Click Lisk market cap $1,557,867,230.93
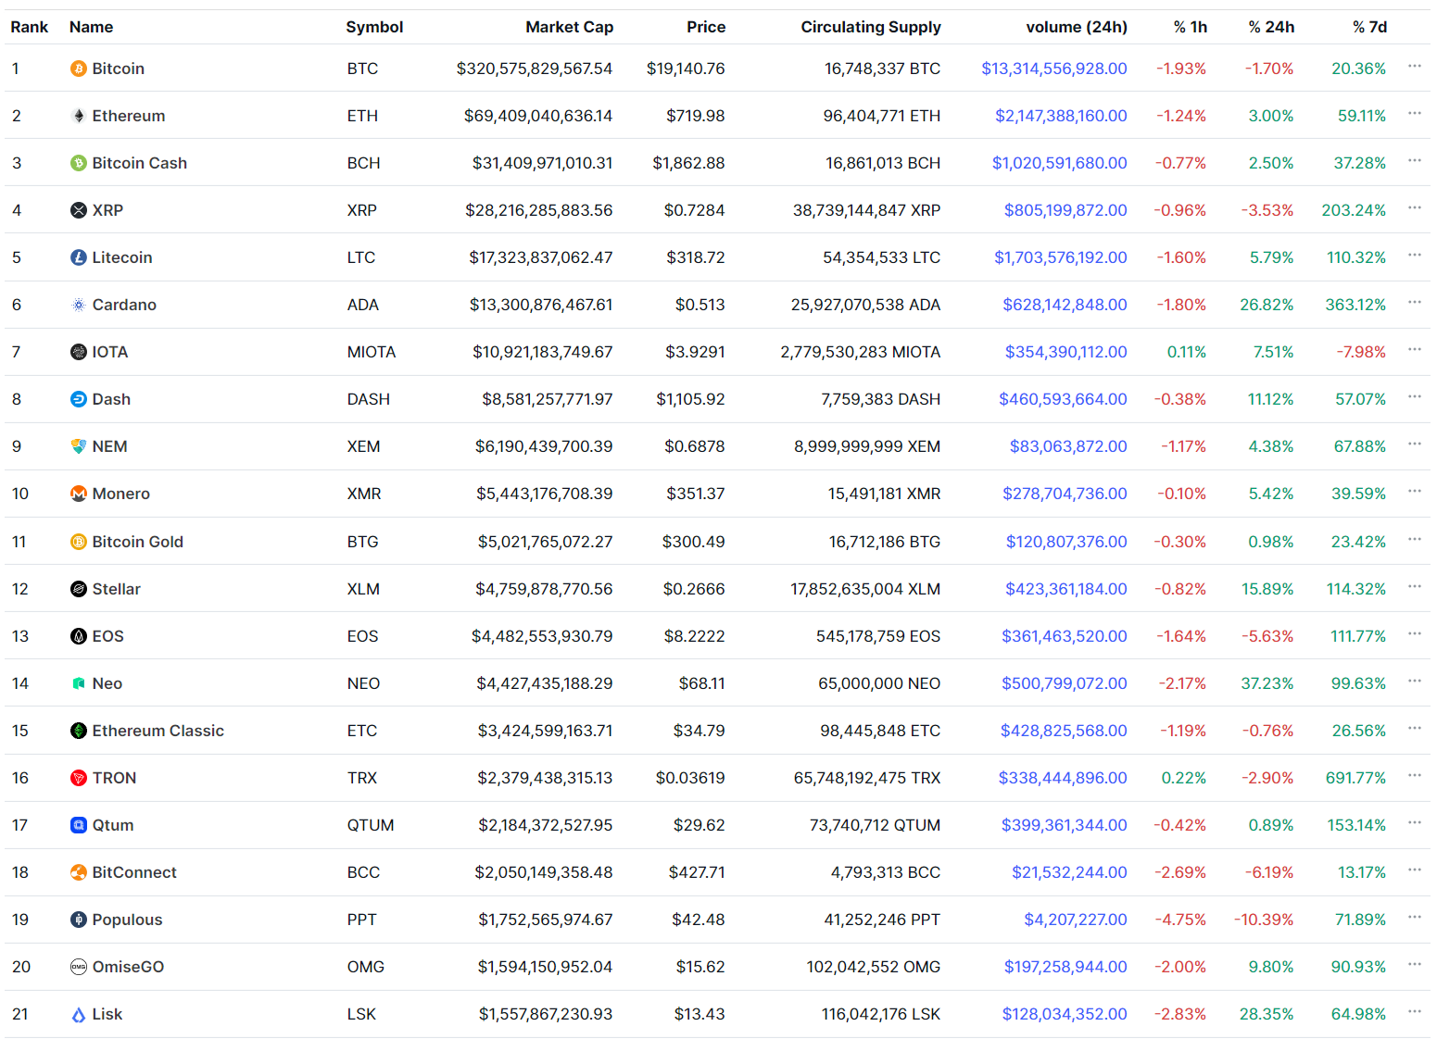Screen dimensions: 1437x1039 tap(546, 1014)
